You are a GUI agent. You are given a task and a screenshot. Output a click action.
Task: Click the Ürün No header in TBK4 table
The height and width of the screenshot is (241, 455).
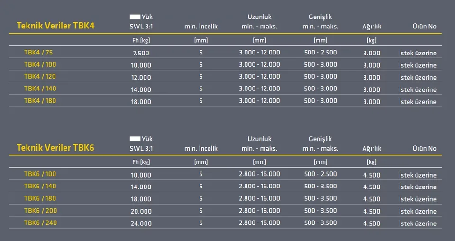(424, 27)
